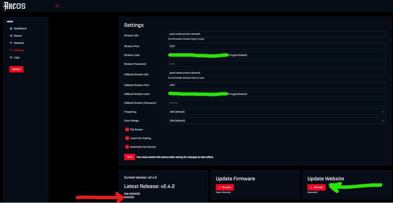Screen dimensions: 393x203
Task: Click the Save button
Action: pyautogui.click(x=130, y=157)
